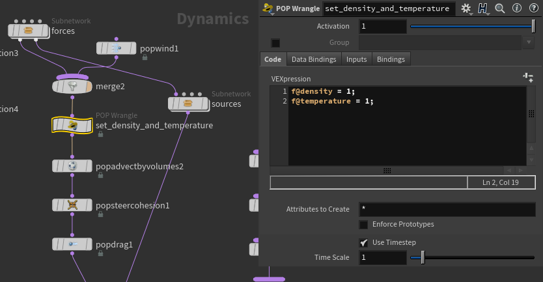Click the Activation value field

[383, 26]
